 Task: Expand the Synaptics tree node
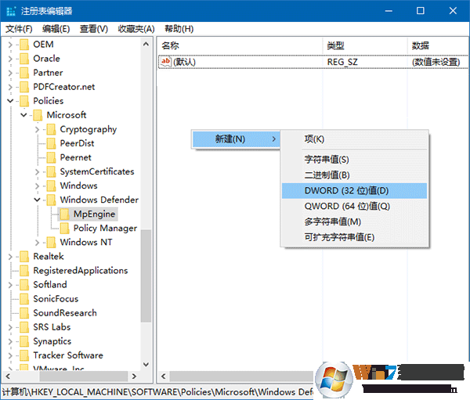point(10,341)
